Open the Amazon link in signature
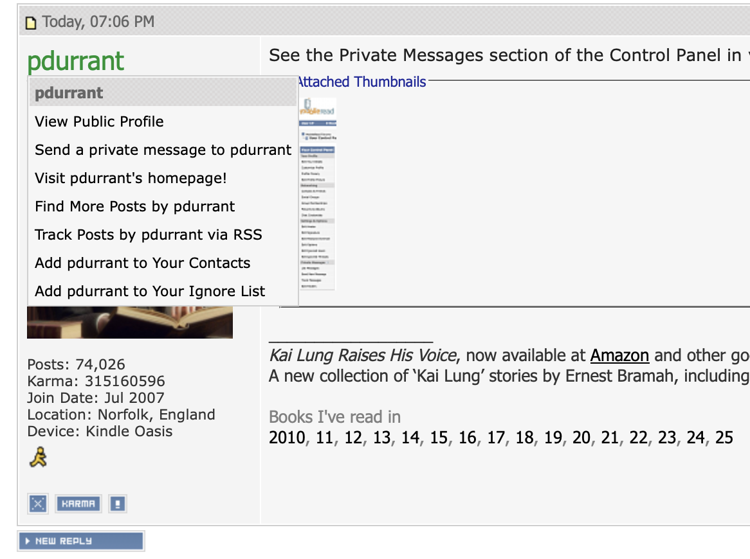This screenshot has width=750, height=559. (619, 355)
